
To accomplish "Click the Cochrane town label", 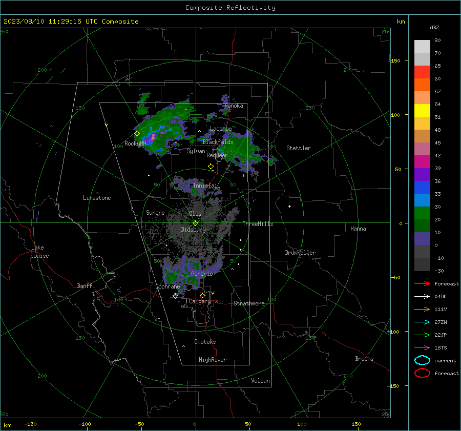I will coord(167,286).
